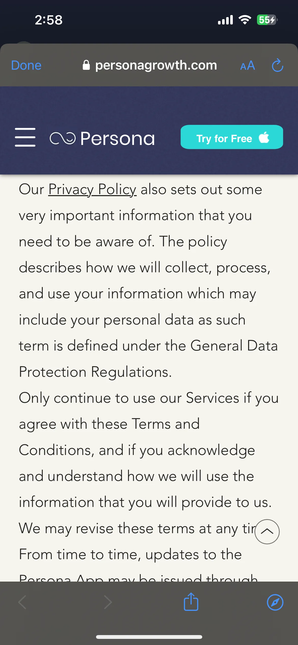Screen dimensions: 298x645
Task: Tap the scroll-to-top chevron circle
Action: pyautogui.click(x=267, y=531)
